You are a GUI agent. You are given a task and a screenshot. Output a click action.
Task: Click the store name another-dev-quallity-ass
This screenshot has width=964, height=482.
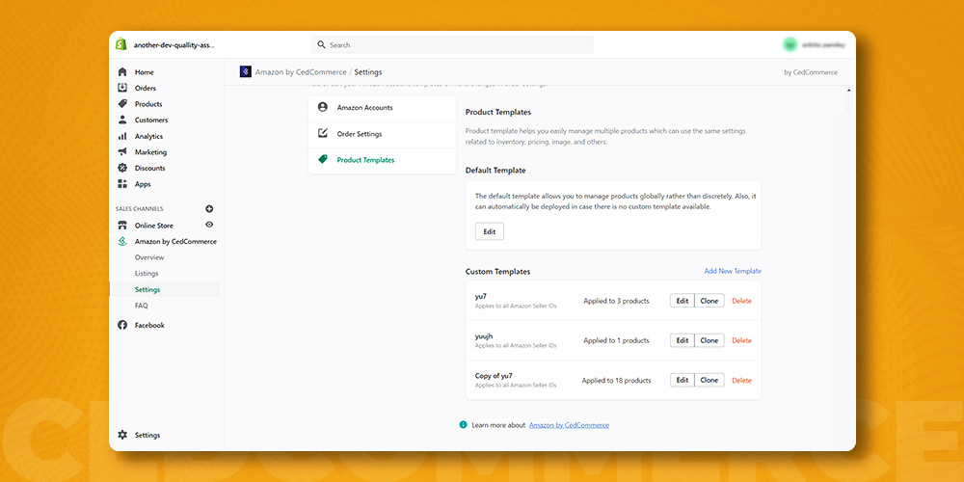coord(174,45)
